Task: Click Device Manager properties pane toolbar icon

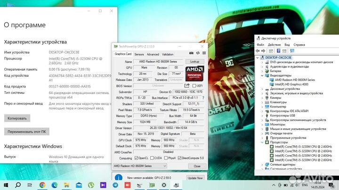Action: [x=284, y=51]
